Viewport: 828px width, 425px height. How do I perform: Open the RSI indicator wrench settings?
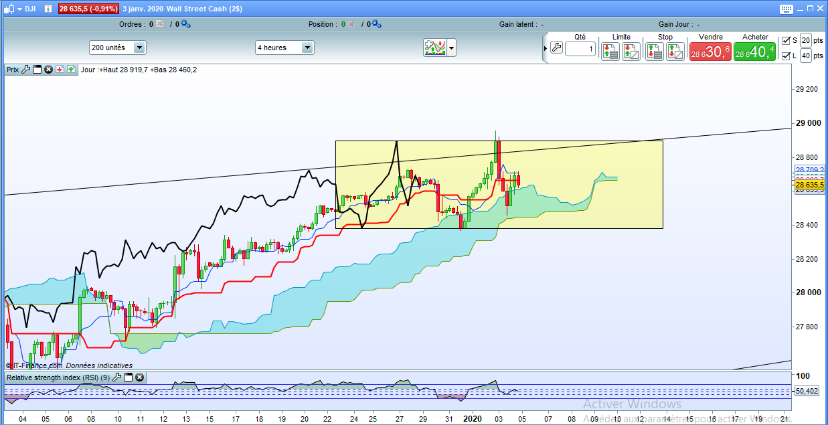coord(116,377)
